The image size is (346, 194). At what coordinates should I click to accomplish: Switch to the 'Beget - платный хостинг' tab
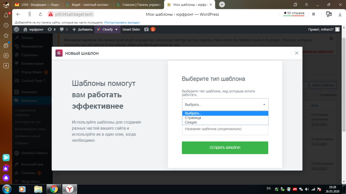click(88, 5)
